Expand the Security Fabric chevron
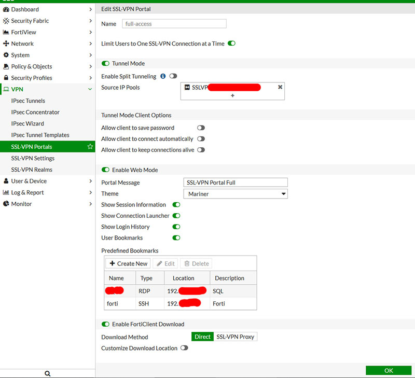 tap(90, 21)
